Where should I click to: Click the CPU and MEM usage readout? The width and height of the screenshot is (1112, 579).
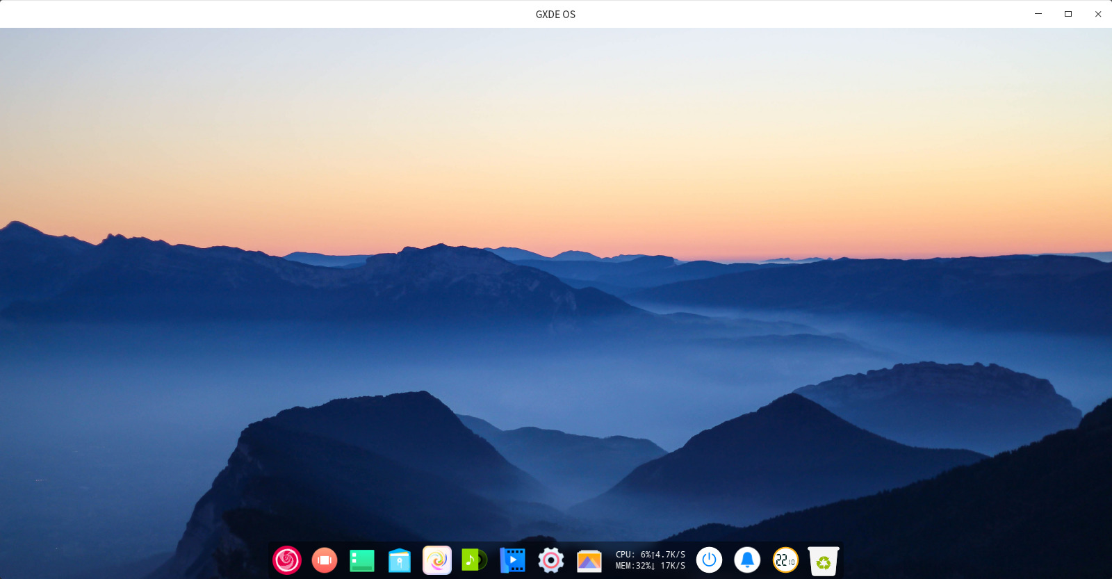tap(632, 560)
